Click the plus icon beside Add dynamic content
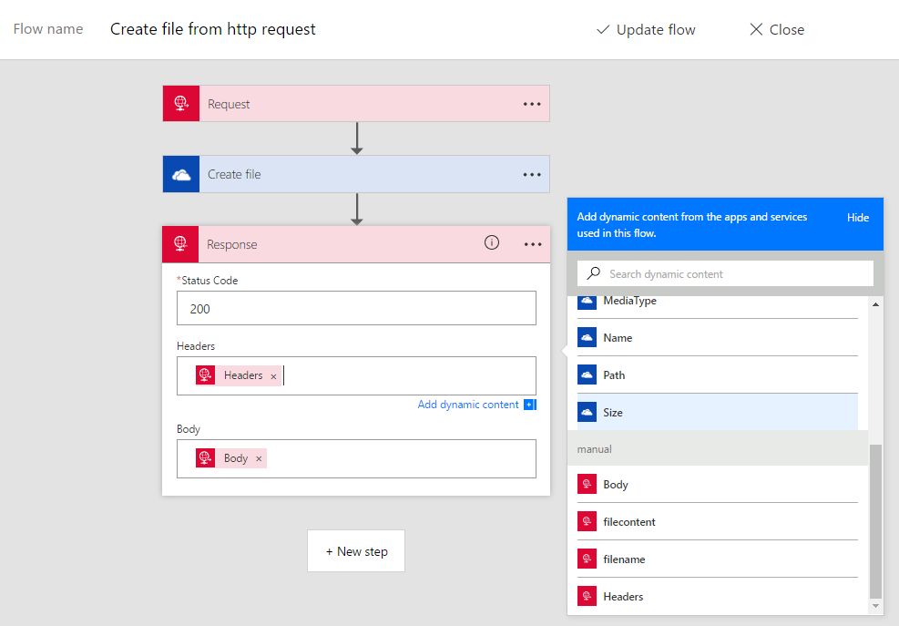 (530, 405)
